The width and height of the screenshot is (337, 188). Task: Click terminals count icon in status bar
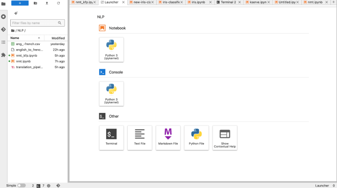(38, 186)
